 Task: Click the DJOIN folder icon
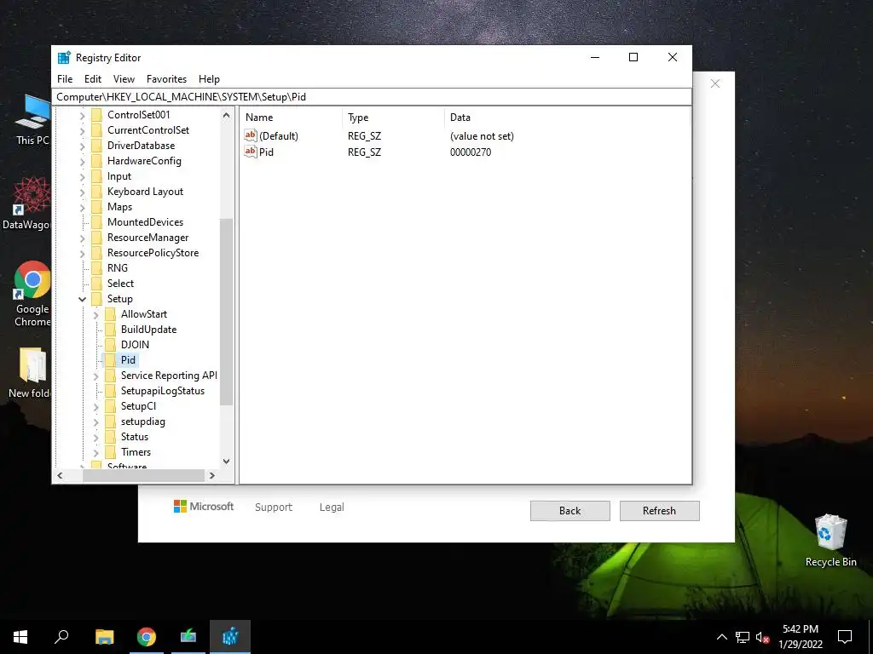pyautogui.click(x=110, y=345)
